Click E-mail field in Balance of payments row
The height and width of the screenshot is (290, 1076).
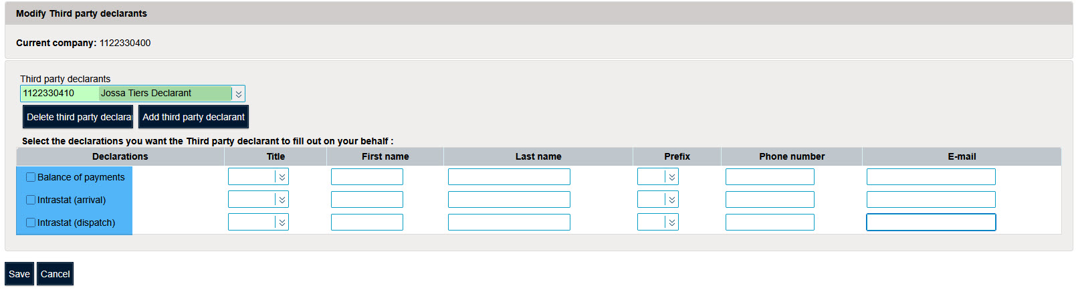[930, 177]
